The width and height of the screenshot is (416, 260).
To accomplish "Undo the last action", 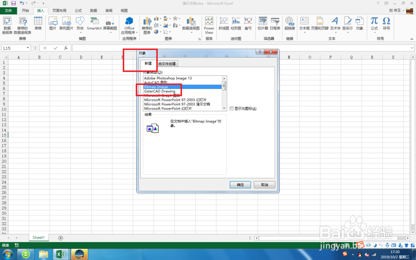I will coord(22,3).
